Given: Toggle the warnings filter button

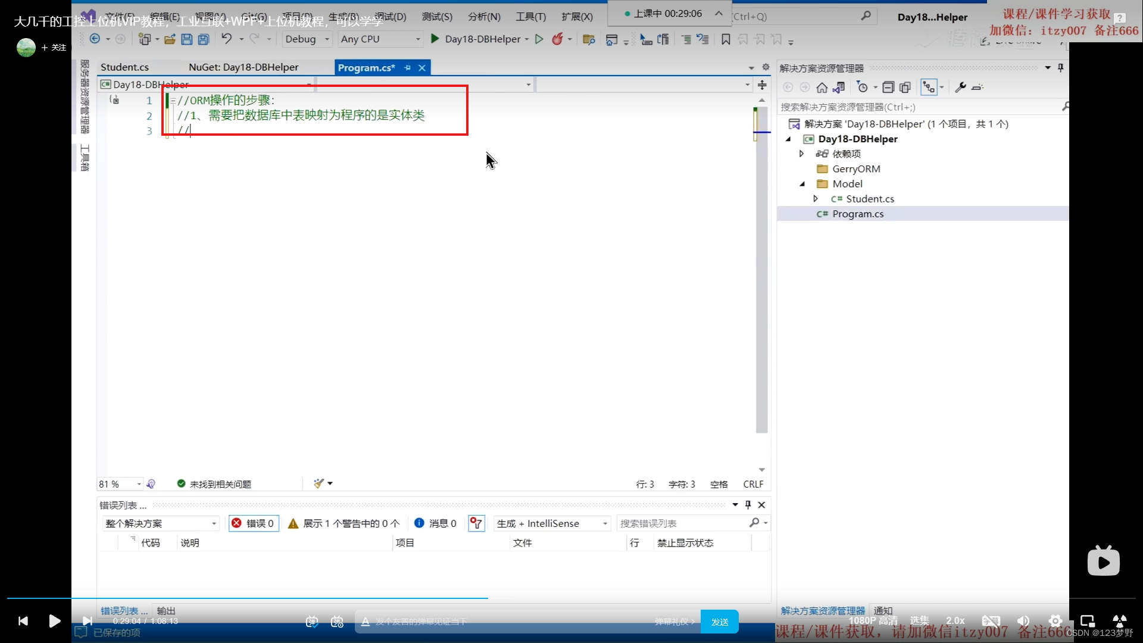Looking at the screenshot, I should pyautogui.click(x=344, y=523).
